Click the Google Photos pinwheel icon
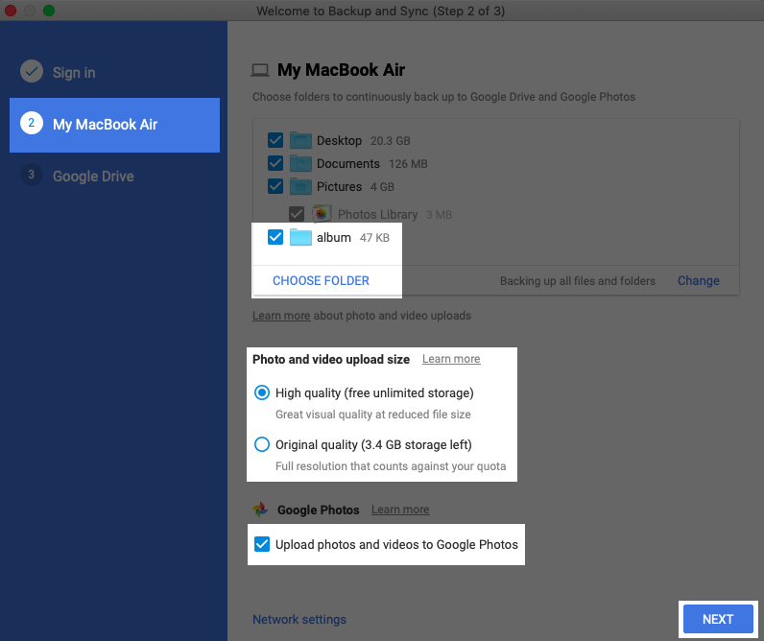 click(260, 510)
